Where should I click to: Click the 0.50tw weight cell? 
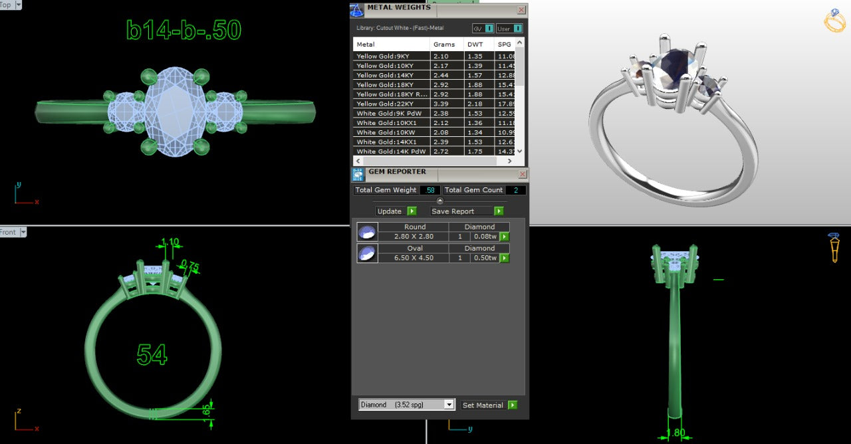click(485, 258)
